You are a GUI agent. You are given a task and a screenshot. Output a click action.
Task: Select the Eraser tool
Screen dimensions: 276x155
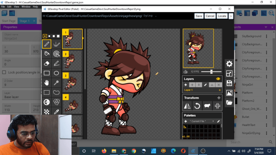tap(47, 63)
